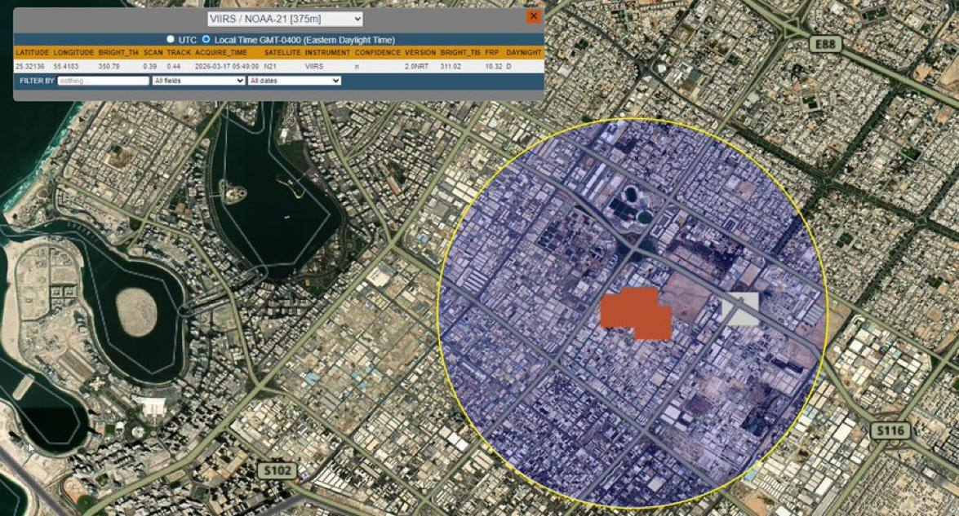
Task: Select the Local Time GMT-0400 radio button
Action: (x=206, y=39)
